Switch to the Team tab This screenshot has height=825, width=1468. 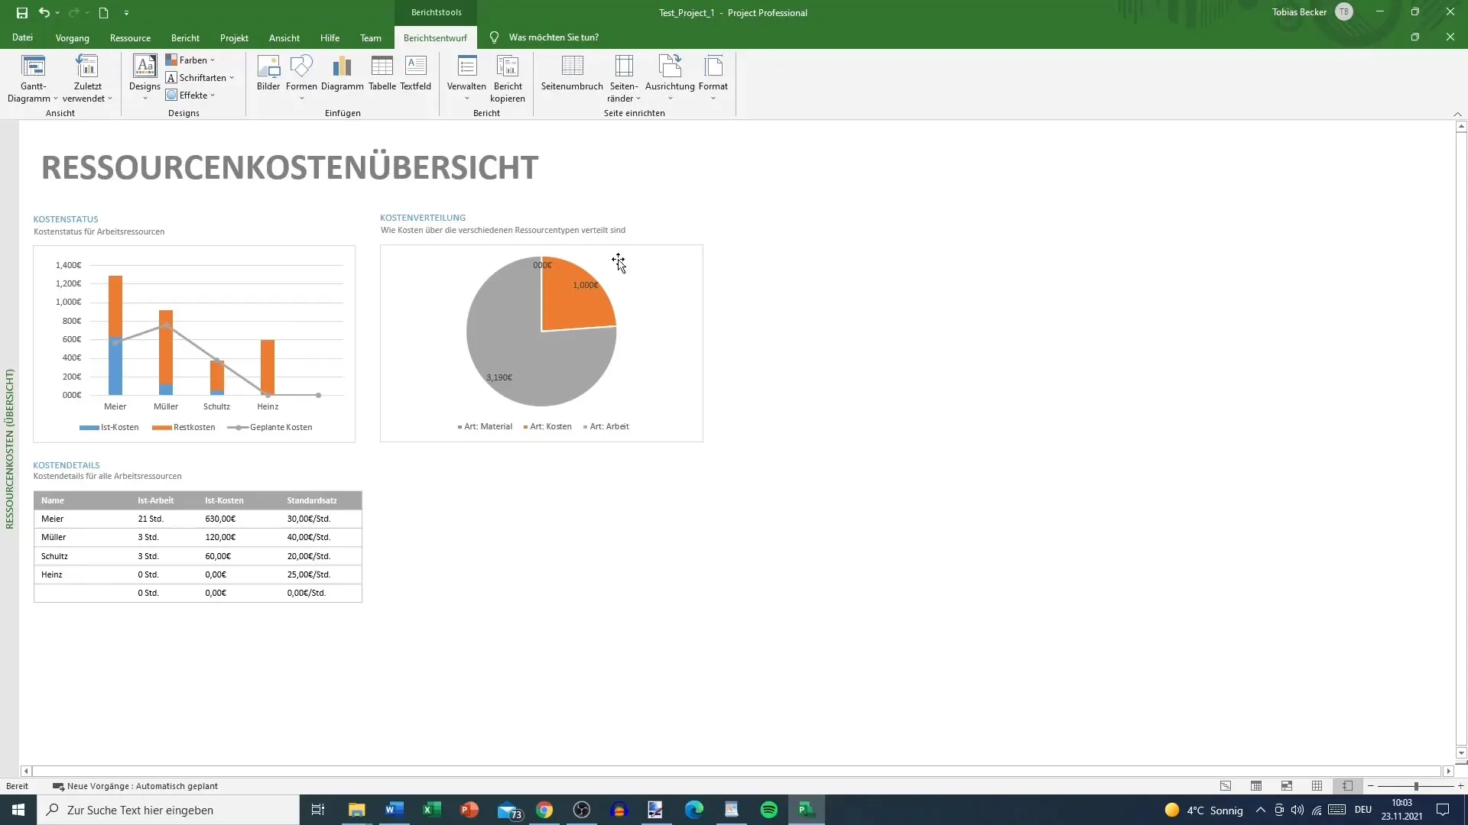(371, 37)
